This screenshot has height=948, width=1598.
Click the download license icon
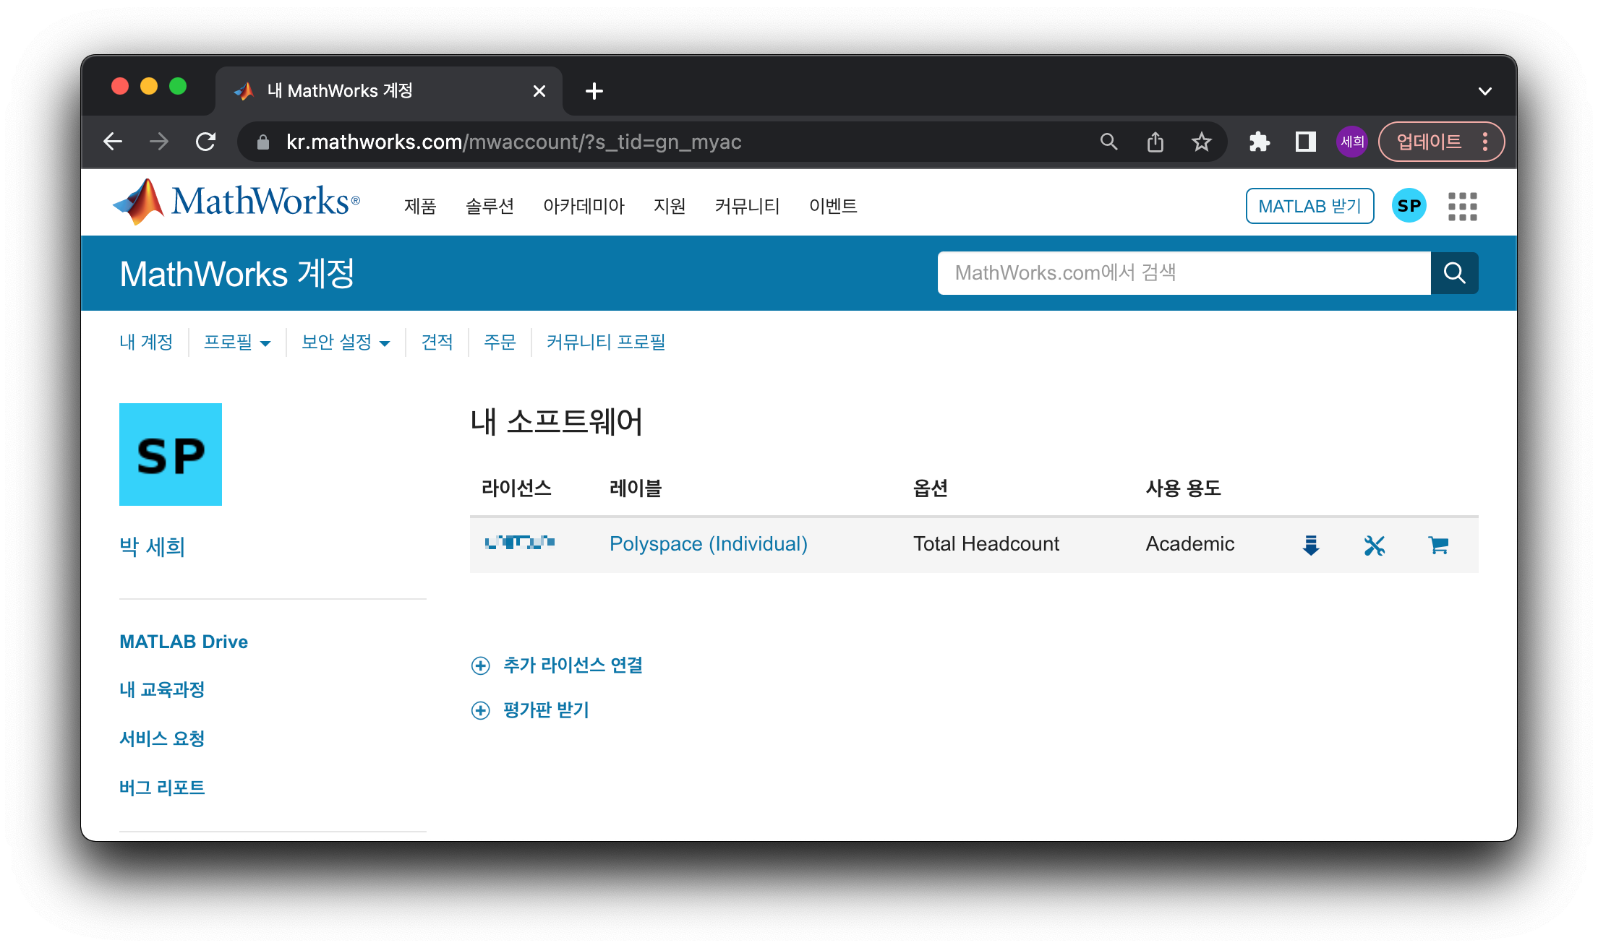(1310, 545)
